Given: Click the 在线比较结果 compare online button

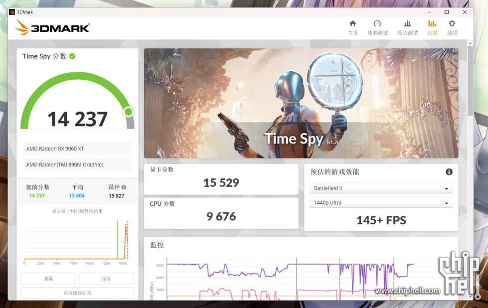Looking at the screenshot, I should tap(77, 293).
